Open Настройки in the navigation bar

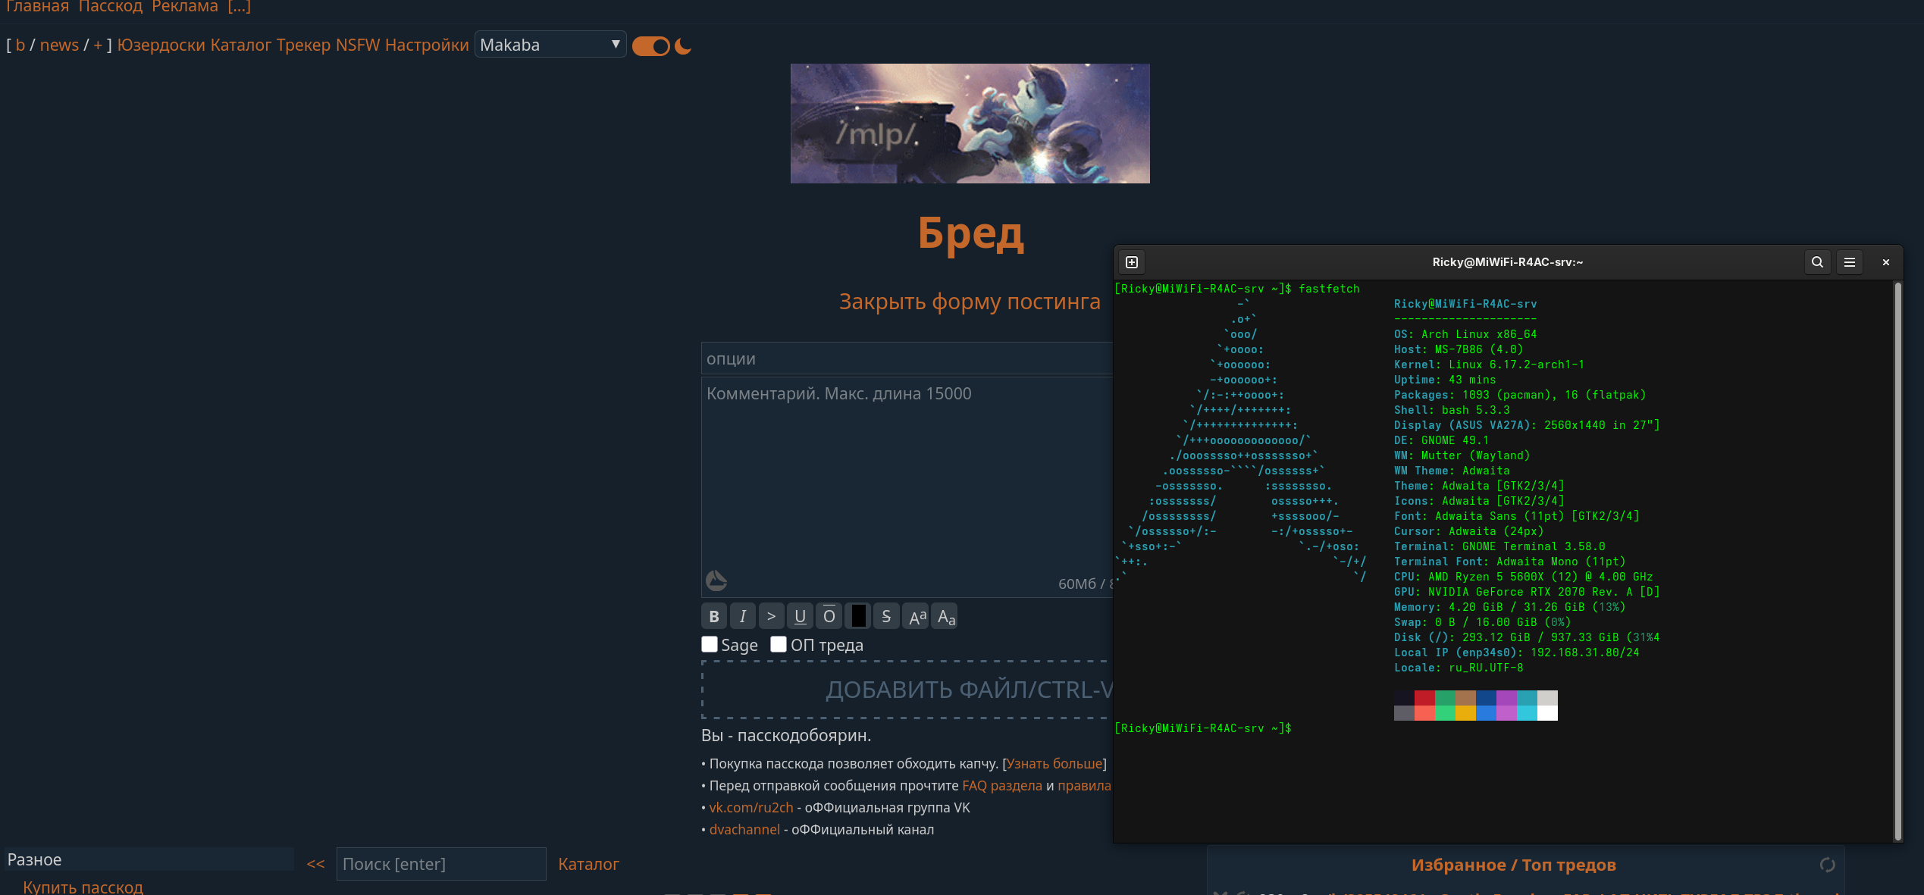tap(427, 45)
